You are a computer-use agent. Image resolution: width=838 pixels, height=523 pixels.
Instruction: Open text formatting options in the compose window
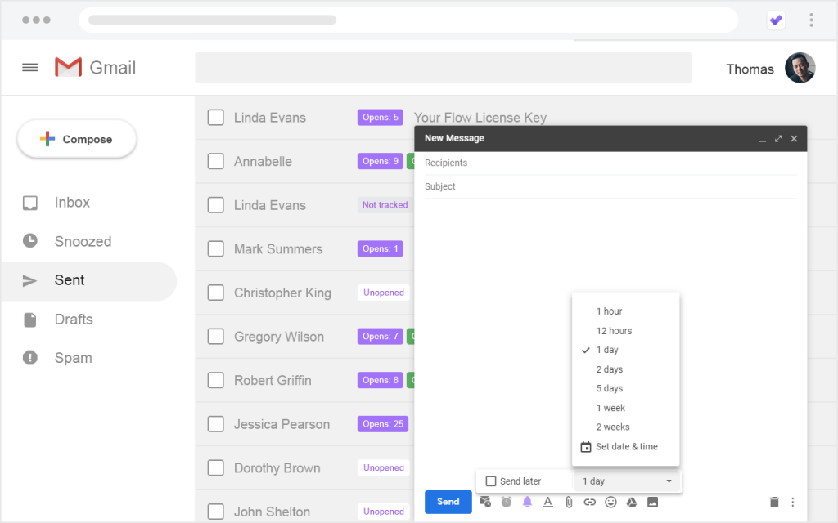coord(547,502)
